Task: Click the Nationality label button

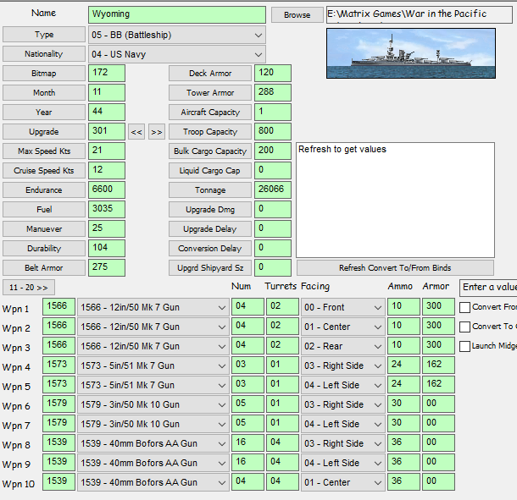Action: [x=44, y=54]
